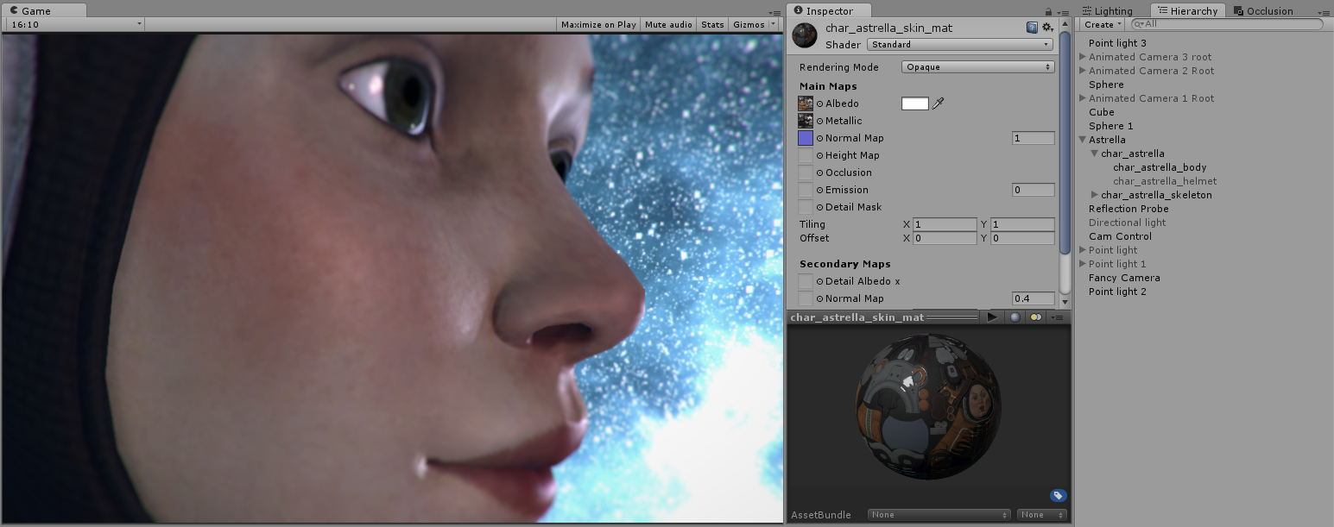Switch to the Occlusion tab
This screenshot has height=527, width=1334.
click(1264, 11)
